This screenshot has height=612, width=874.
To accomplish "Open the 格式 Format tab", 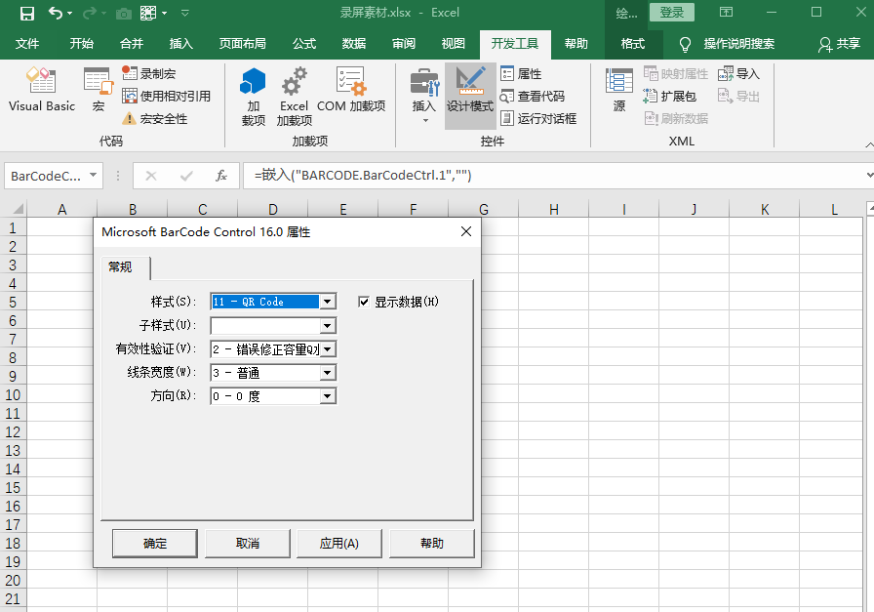I will click(x=633, y=44).
